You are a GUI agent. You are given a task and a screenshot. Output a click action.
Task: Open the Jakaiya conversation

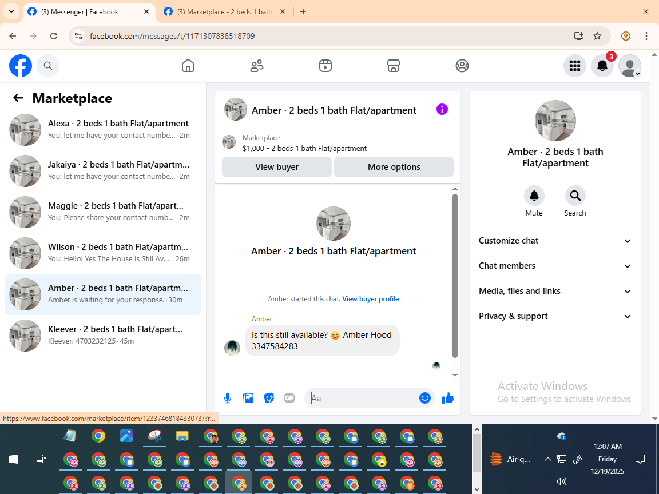click(x=103, y=170)
